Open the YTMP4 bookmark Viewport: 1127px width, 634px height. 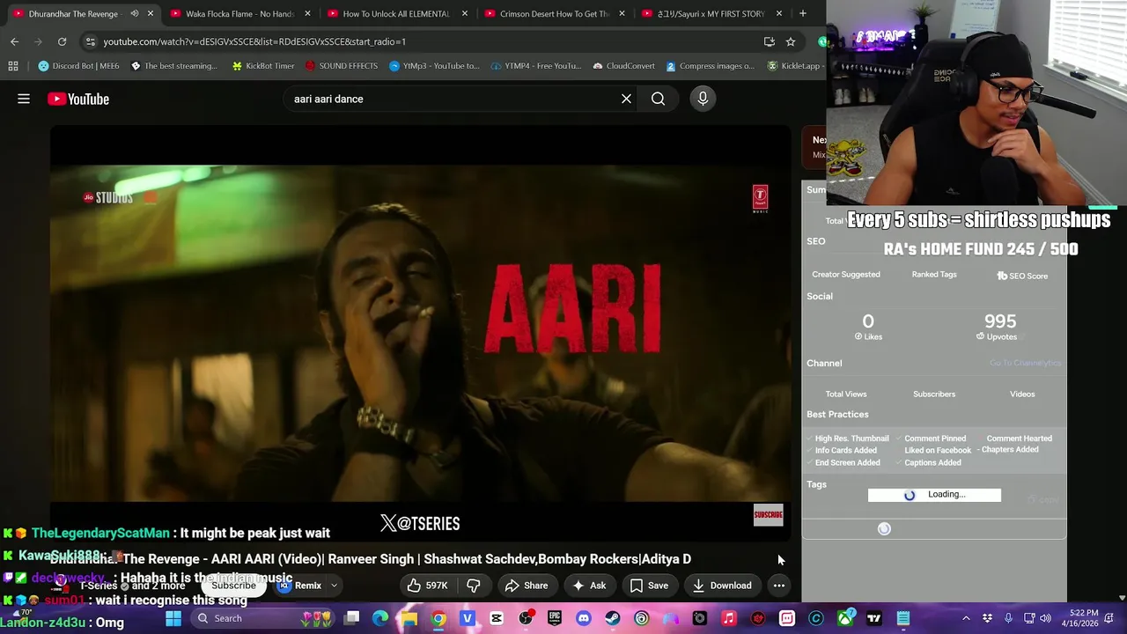click(x=536, y=66)
